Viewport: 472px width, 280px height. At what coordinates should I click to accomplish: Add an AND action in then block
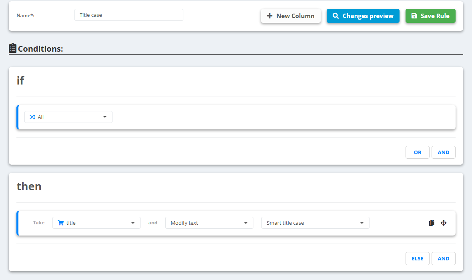[444, 259]
